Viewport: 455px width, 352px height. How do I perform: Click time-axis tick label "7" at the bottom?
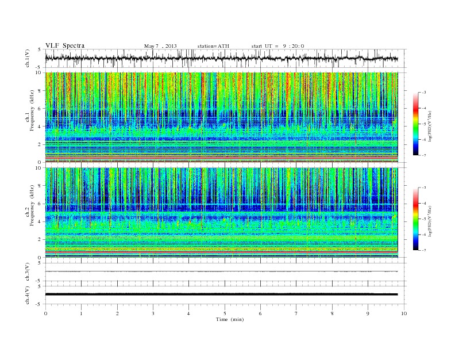[x=296, y=313]
